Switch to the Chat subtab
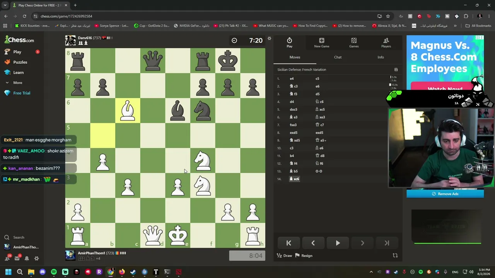495x278 pixels. (338, 57)
